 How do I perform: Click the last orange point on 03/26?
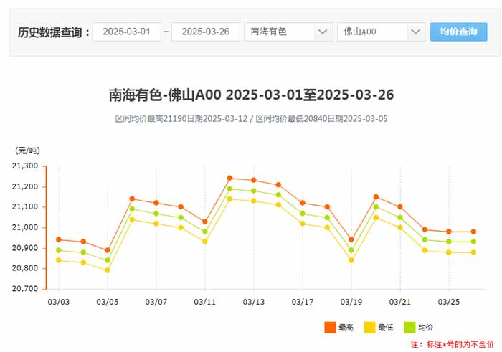pos(473,232)
